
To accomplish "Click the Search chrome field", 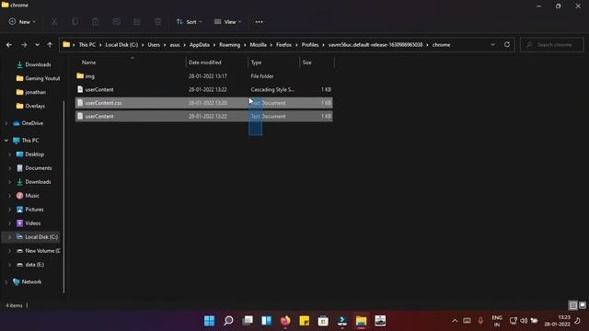I will coord(552,45).
